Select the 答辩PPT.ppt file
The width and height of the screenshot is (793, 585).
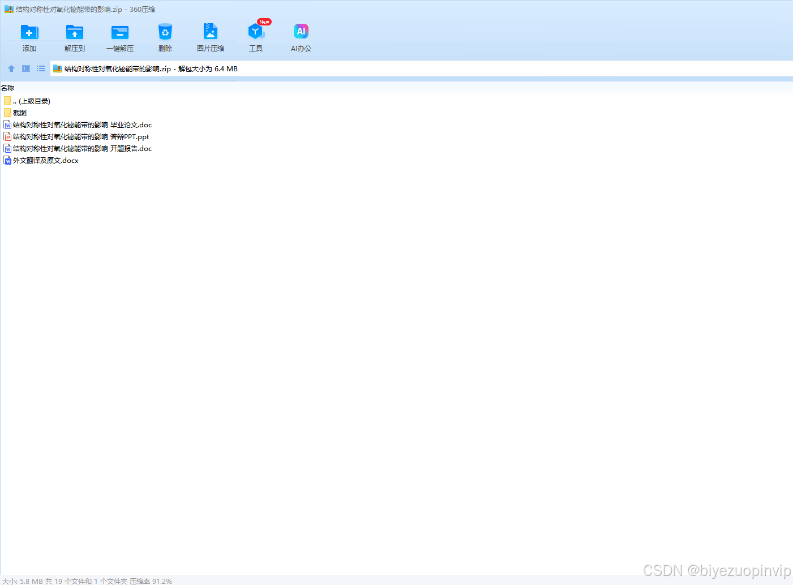pos(76,136)
